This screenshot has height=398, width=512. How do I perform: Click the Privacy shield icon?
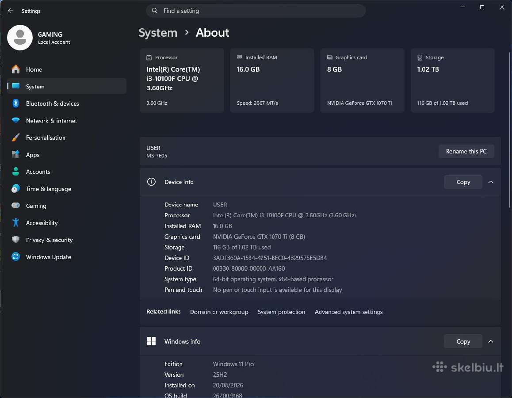click(x=15, y=239)
